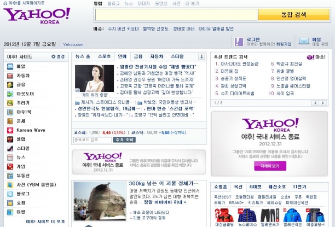
Task: Switch to G마켓 shopping tab
Action: point(255,187)
